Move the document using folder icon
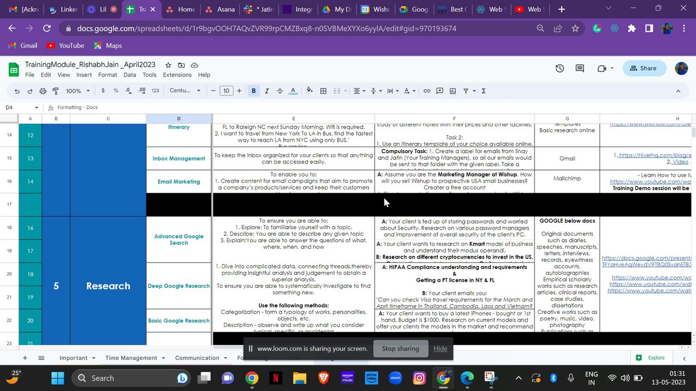The image size is (696, 391). tap(181, 65)
